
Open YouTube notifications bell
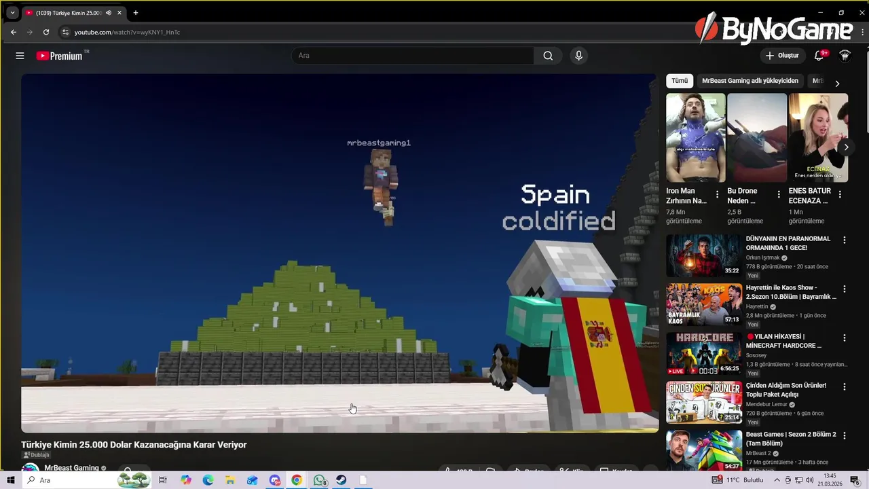[x=819, y=56]
